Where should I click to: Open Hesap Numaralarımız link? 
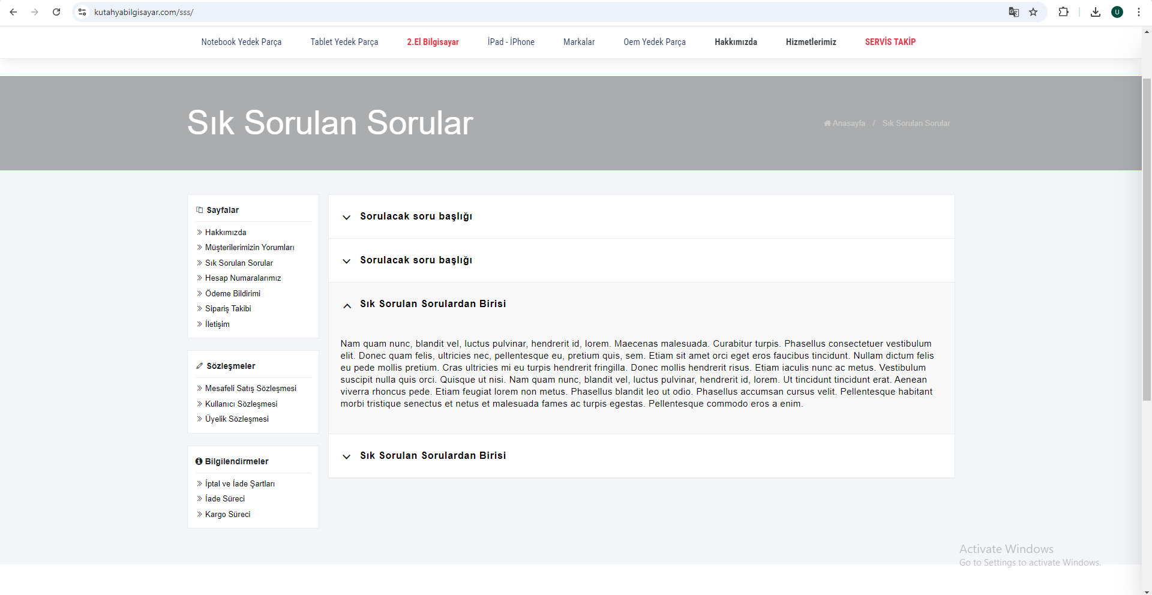coord(243,278)
